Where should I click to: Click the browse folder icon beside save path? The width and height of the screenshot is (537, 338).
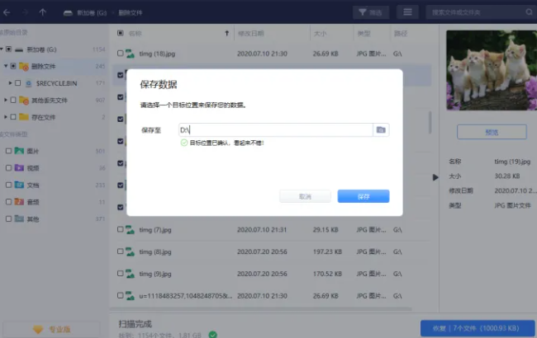point(381,130)
